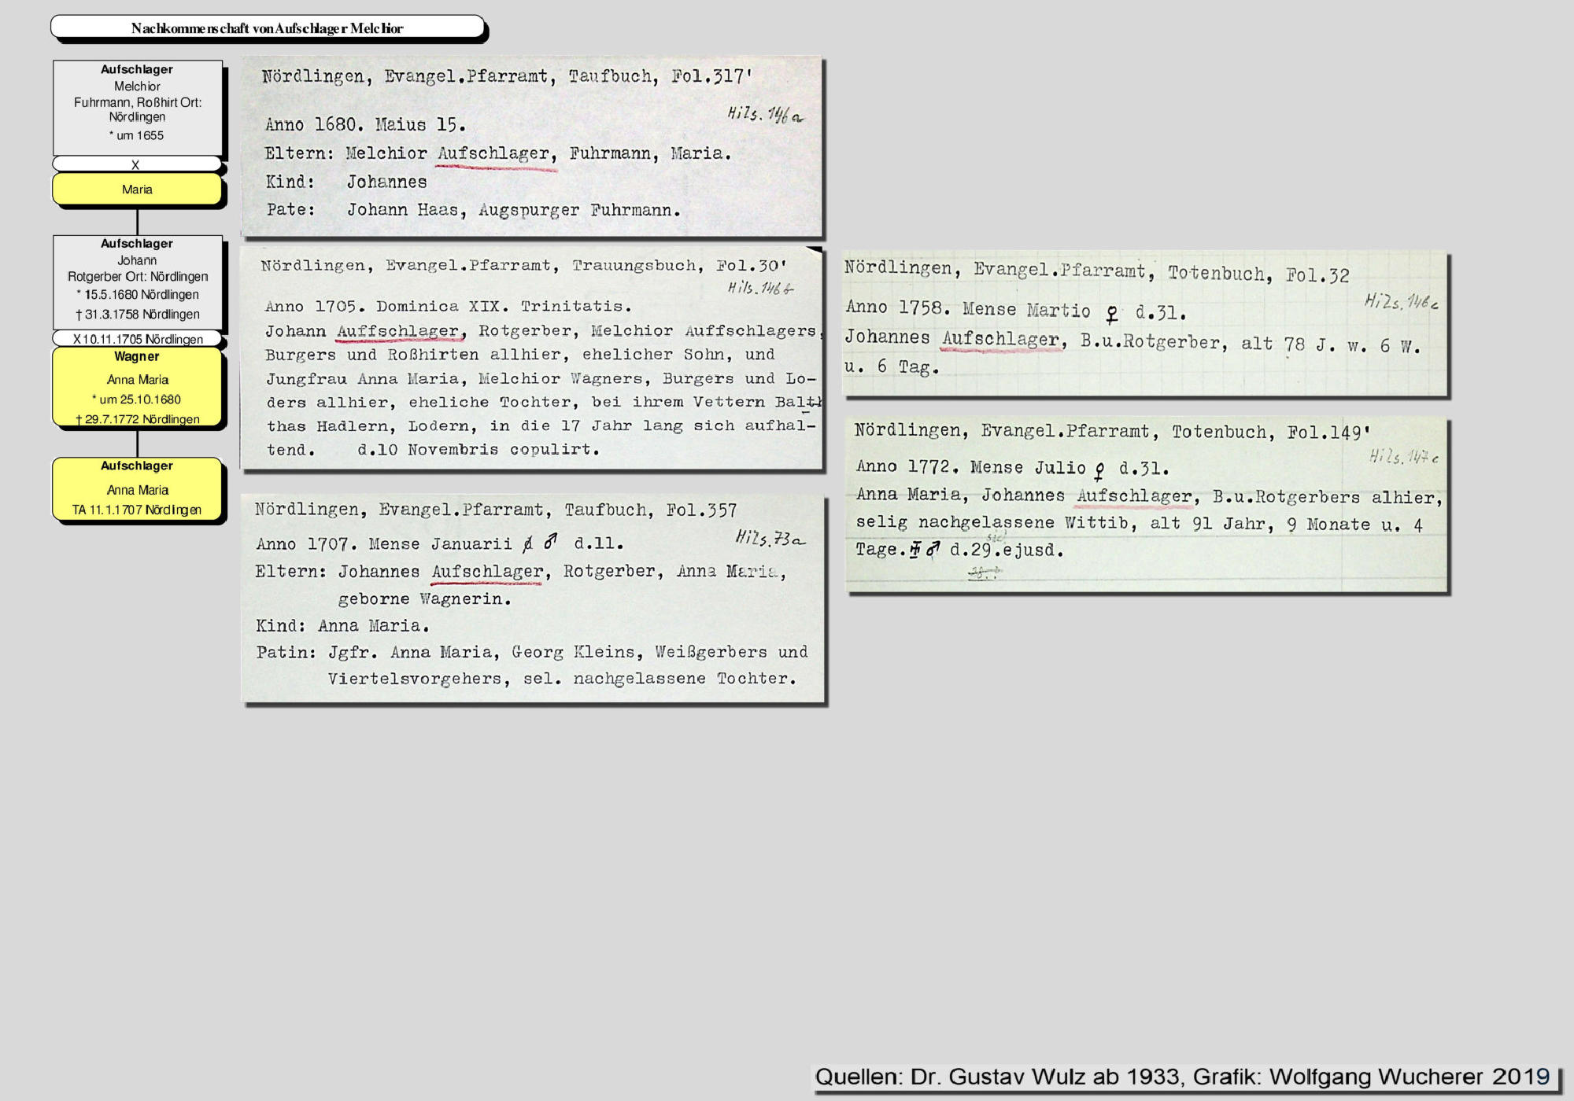Select the Aufschlager Johann Rotgerber box
The height and width of the screenshot is (1101, 1574).
tap(138, 281)
